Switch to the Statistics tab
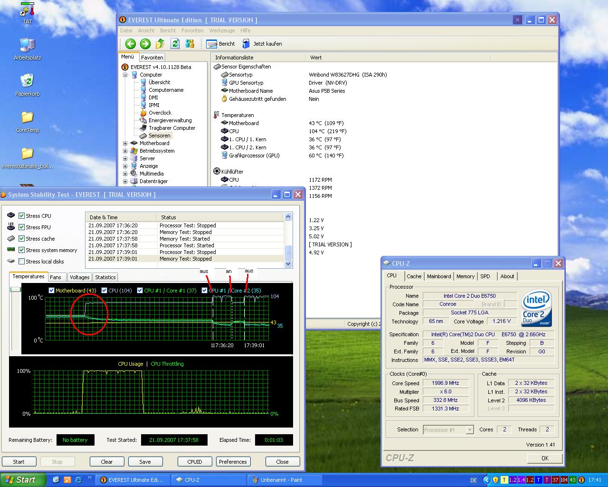Viewport: 608px width, 487px height. (x=105, y=277)
